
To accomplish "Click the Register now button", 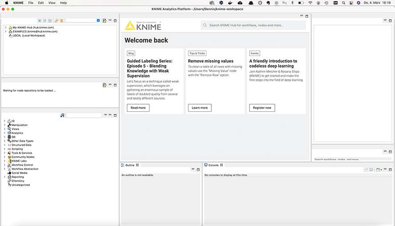I will [x=262, y=108].
